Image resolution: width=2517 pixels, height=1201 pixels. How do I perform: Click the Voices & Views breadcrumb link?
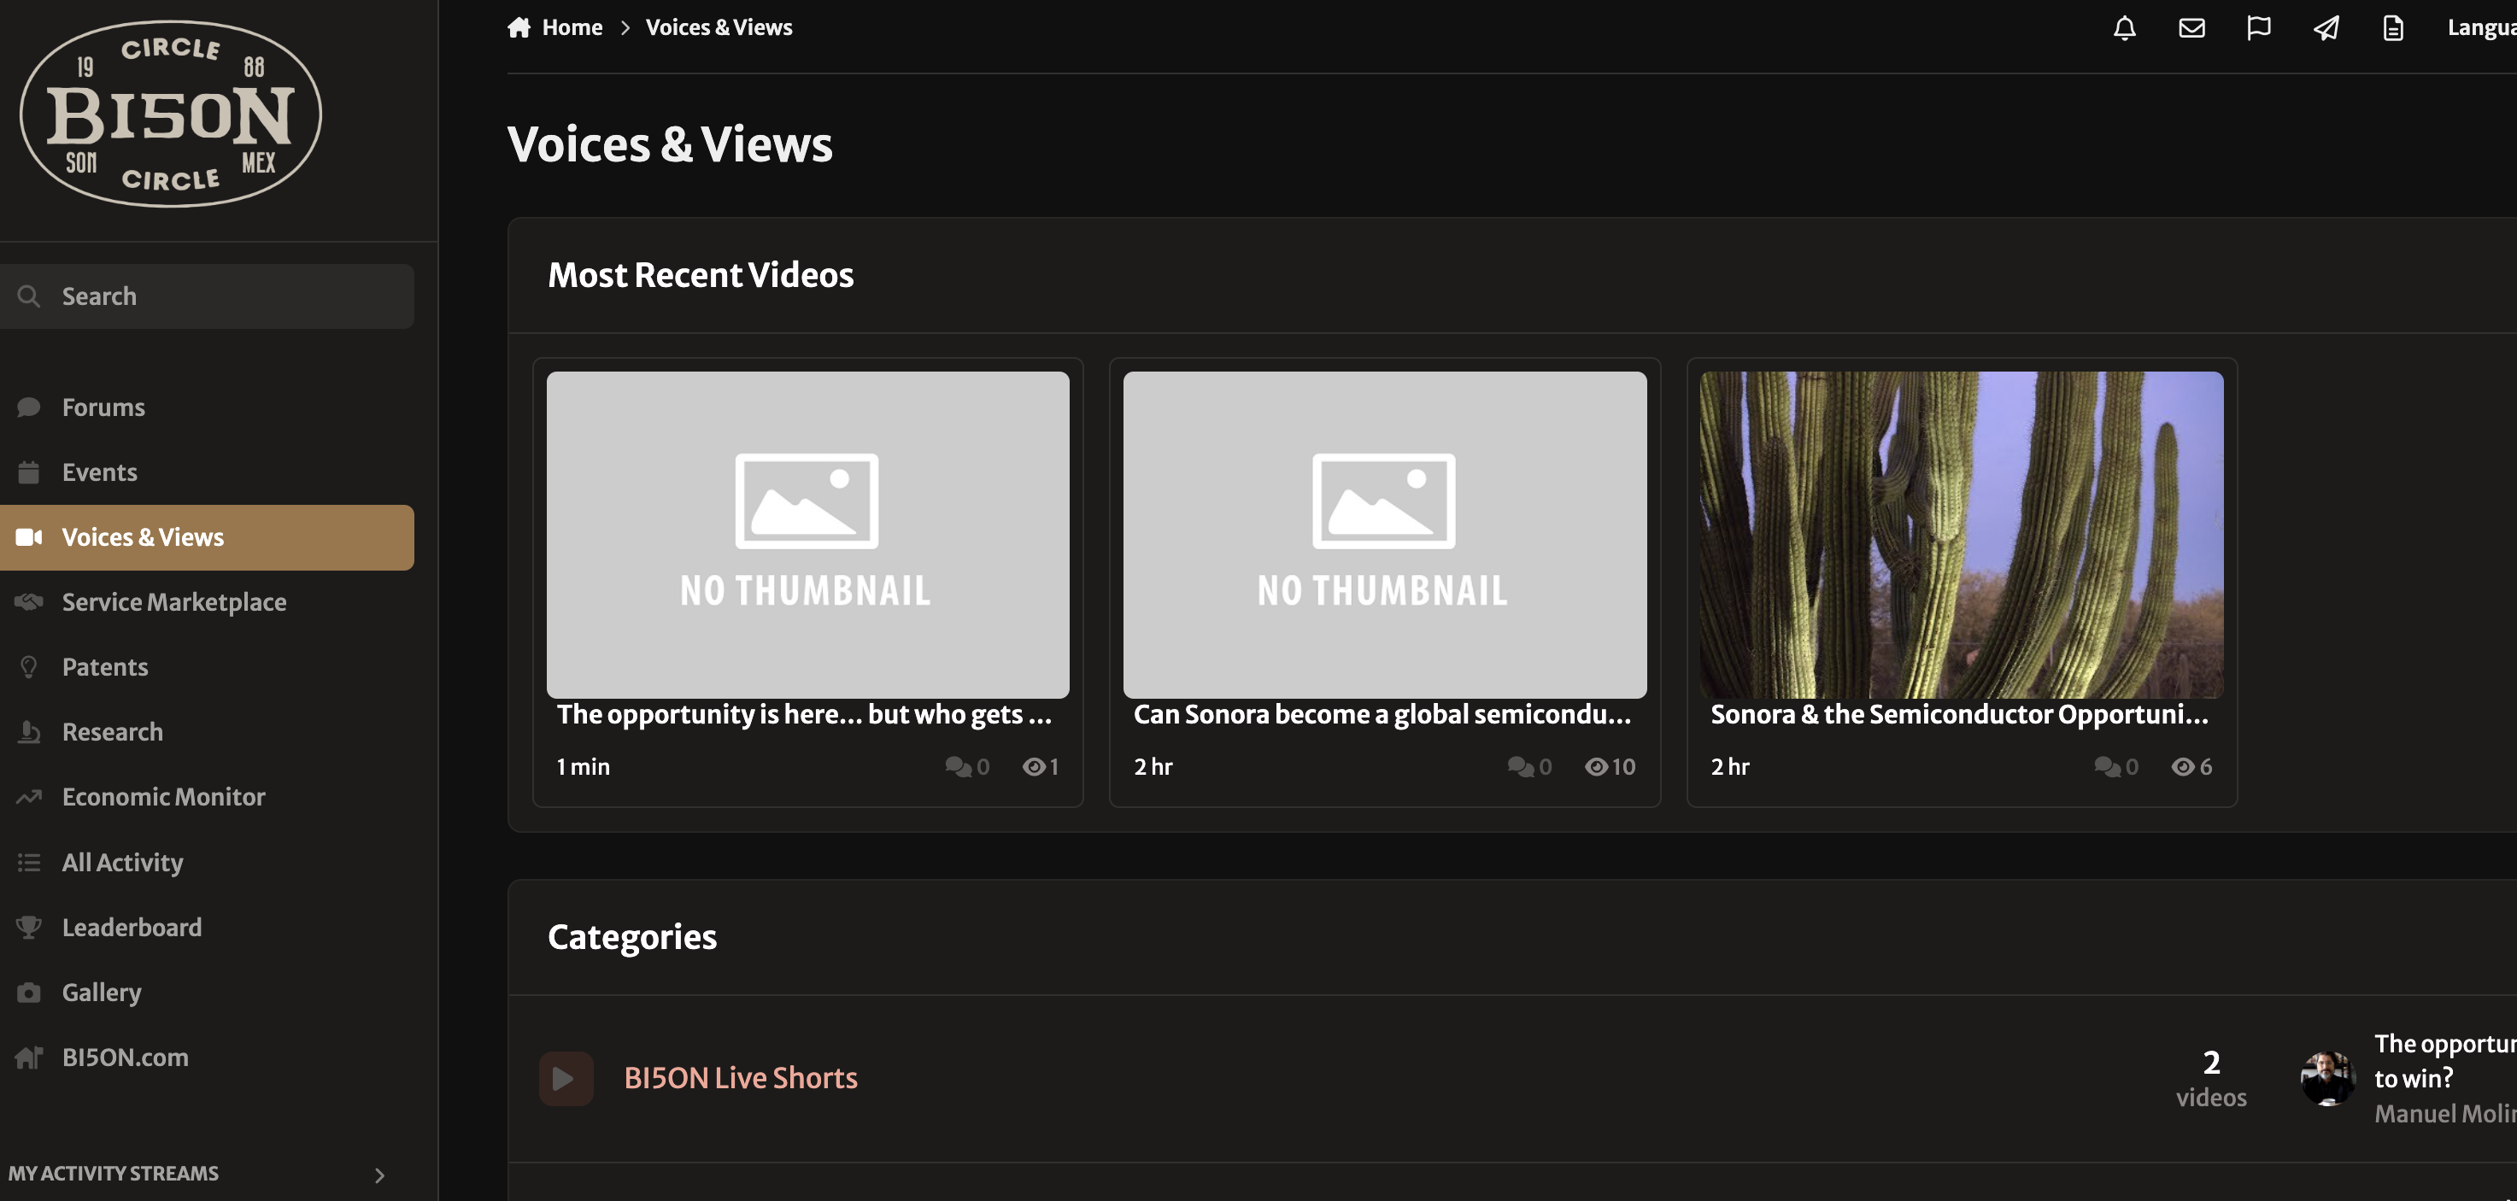tap(719, 27)
